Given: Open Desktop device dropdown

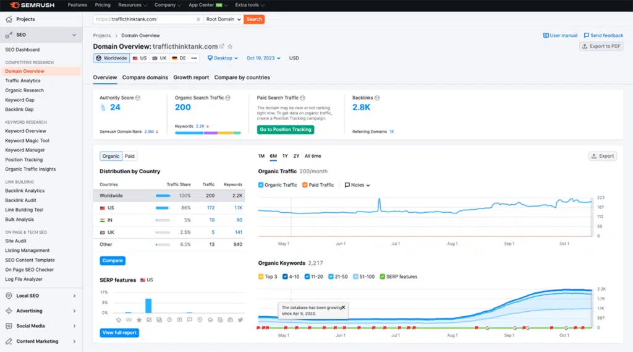Looking at the screenshot, I should (223, 58).
